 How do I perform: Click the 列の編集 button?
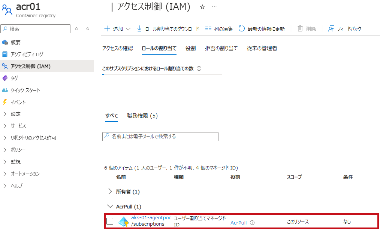click(x=219, y=29)
